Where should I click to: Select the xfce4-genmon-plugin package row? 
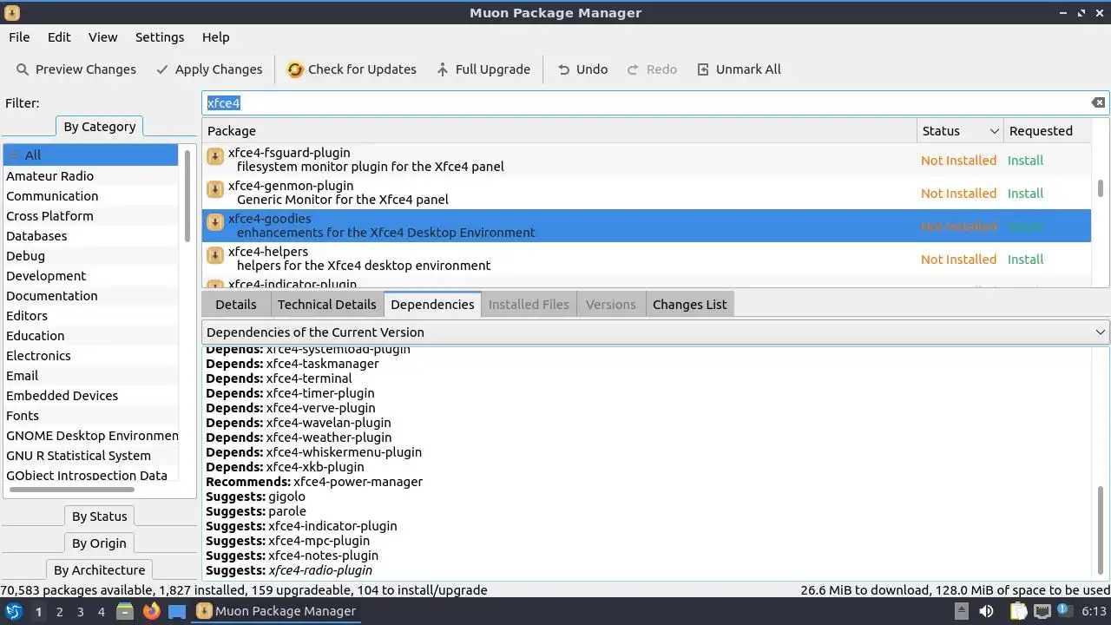(x=647, y=193)
